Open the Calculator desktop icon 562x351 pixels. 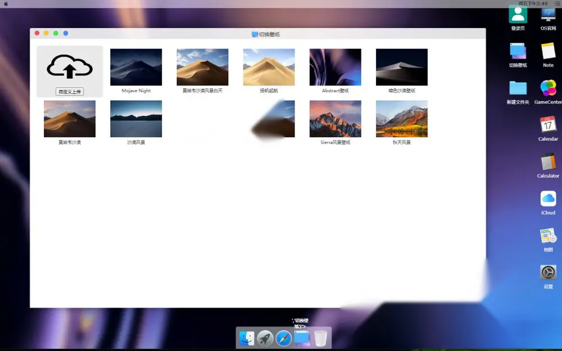click(x=548, y=162)
